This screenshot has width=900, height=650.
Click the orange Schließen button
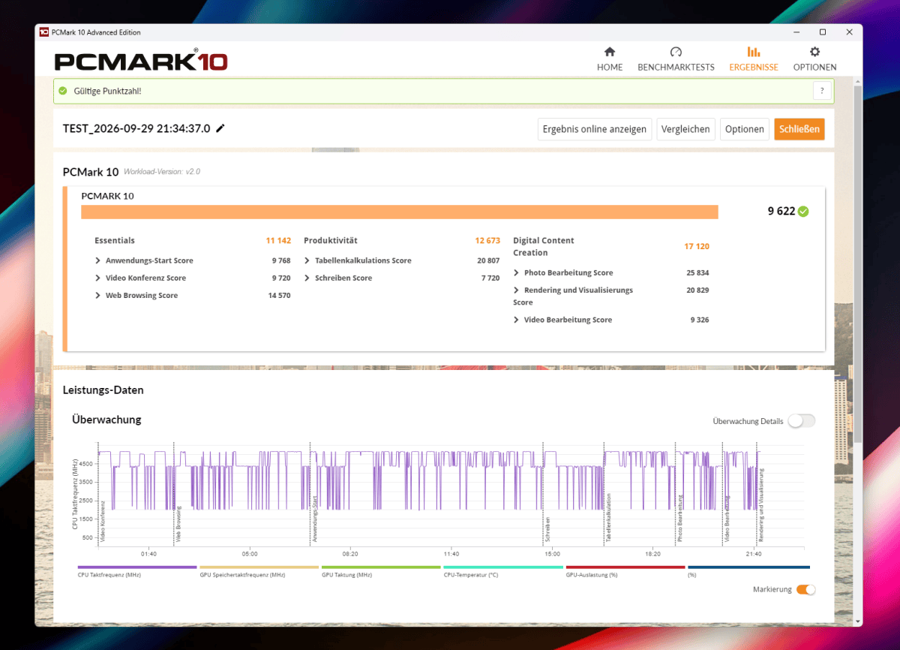(799, 129)
